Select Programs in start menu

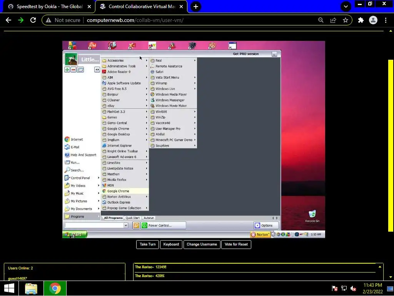82,217
